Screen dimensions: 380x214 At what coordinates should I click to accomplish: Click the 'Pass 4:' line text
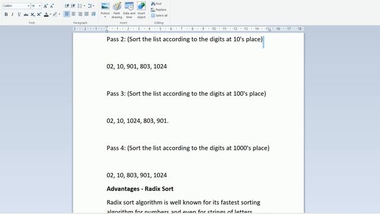188,148
